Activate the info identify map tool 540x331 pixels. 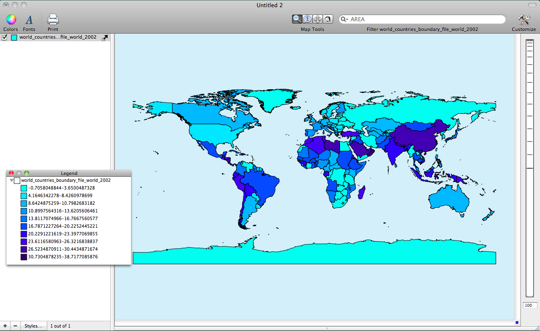[x=307, y=19]
